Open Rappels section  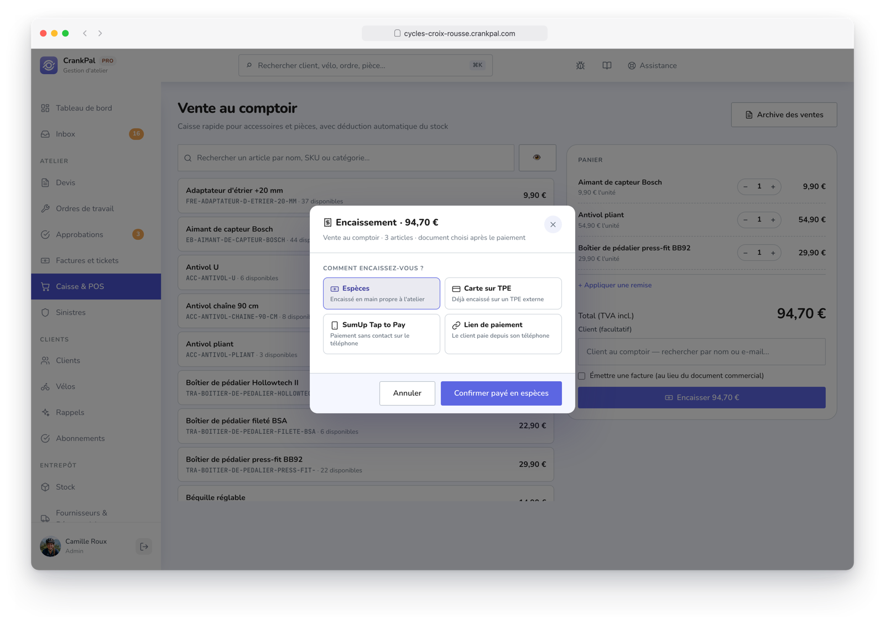click(96, 412)
